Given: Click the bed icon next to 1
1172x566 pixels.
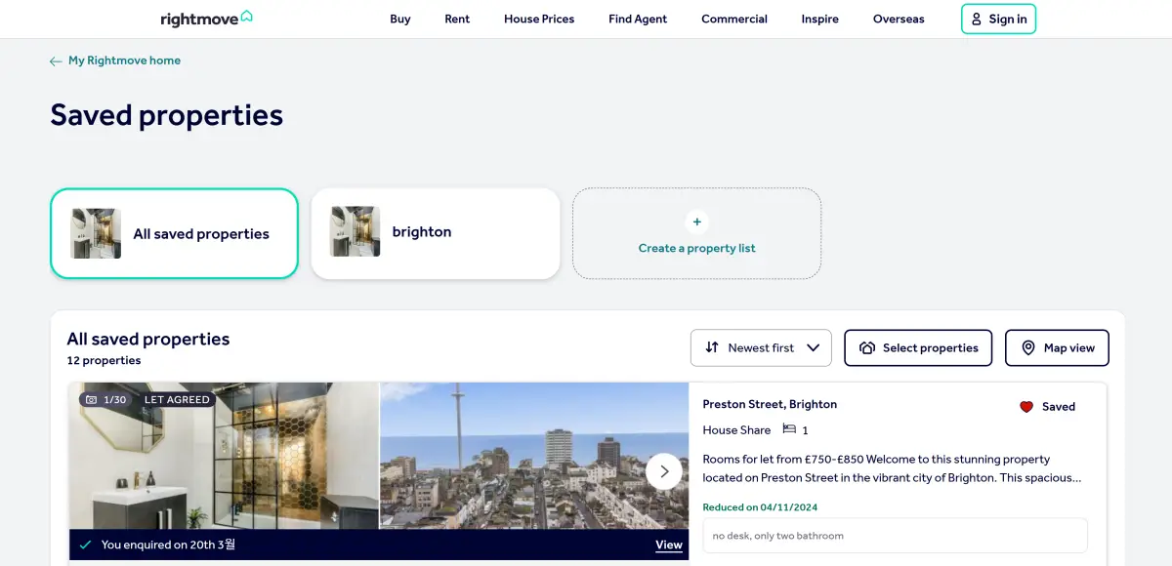Looking at the screenshot, I should pos(789,429).
